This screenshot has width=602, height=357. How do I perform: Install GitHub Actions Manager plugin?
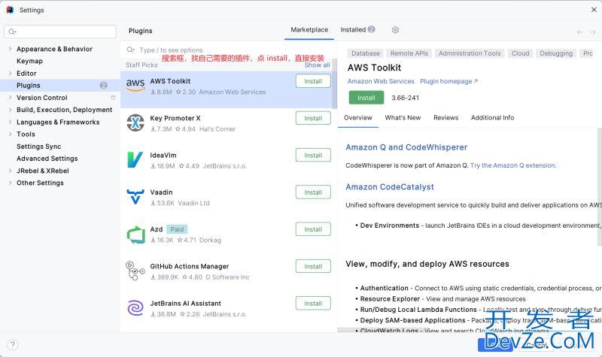point(313,266)
